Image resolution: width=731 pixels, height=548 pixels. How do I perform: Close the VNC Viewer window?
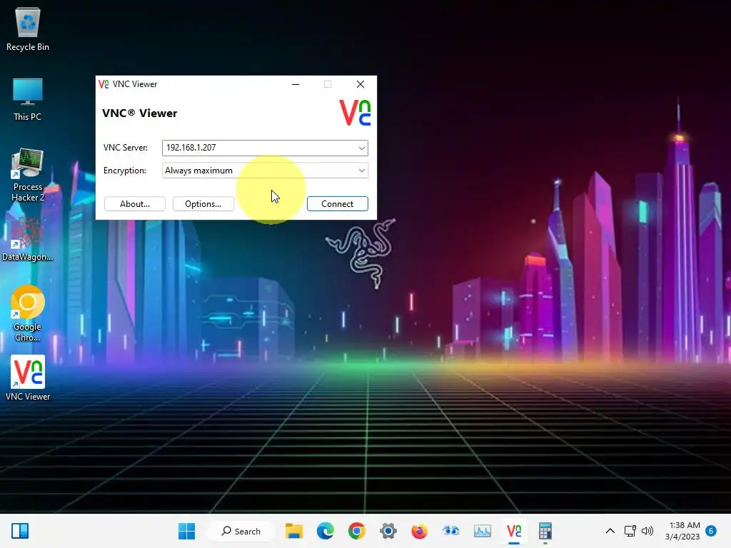pyautogui.click(x=361, y=84)
